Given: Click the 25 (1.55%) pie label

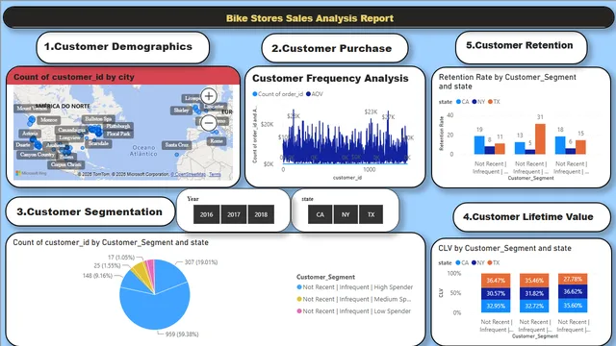Looking at the screenshot, I should pos(107,265).
